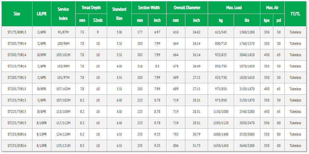The image size is (309, 154).
Task: Click the psi sub-header
Action: pyautogui.click(x=278, y=20)
